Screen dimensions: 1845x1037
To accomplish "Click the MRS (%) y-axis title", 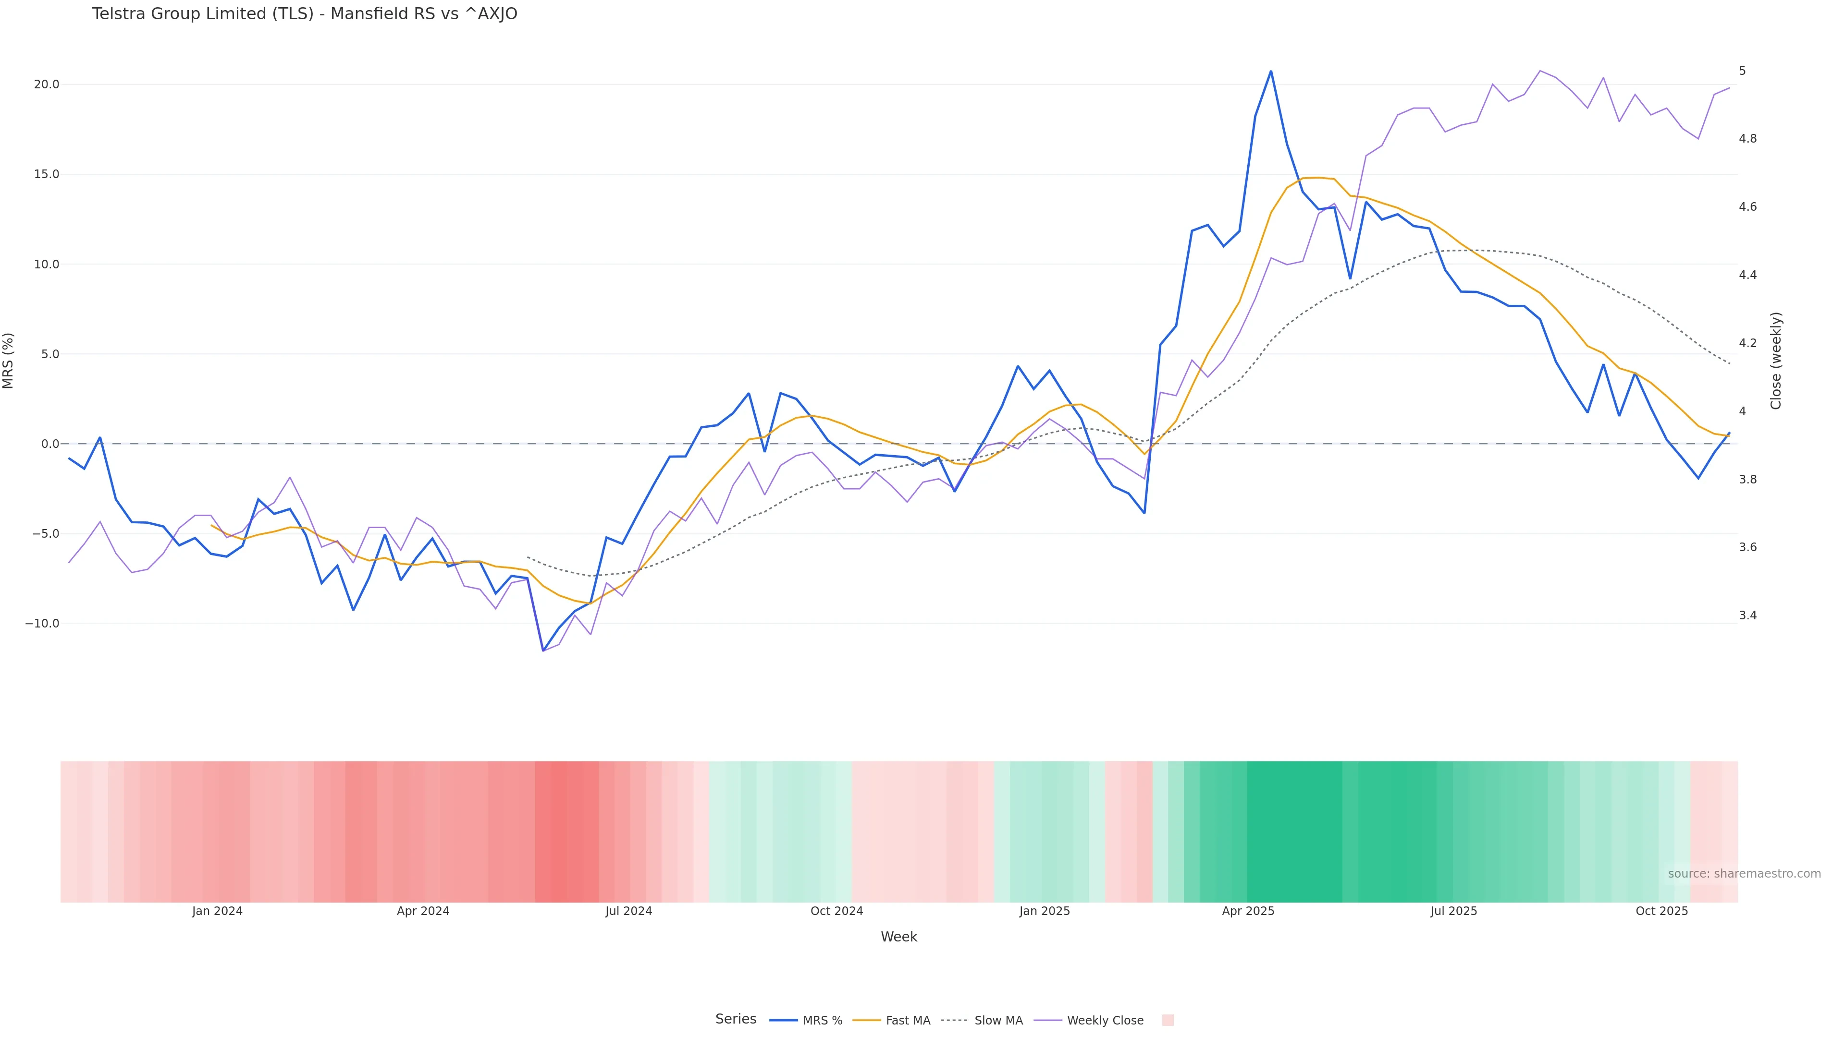I will tap(9, 361).
